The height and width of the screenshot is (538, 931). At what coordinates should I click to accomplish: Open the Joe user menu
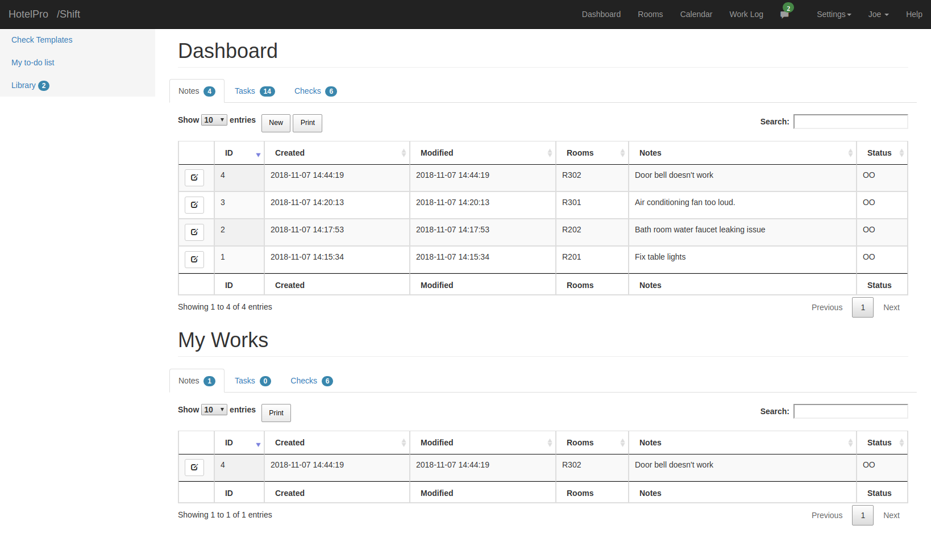click(878, 14)
